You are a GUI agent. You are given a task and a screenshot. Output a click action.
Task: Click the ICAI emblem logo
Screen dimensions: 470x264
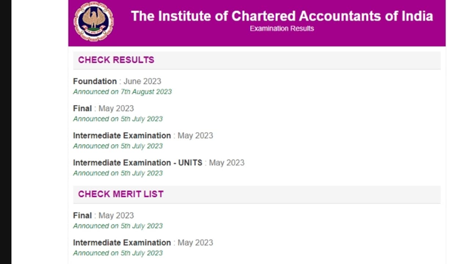pos(94,21)
